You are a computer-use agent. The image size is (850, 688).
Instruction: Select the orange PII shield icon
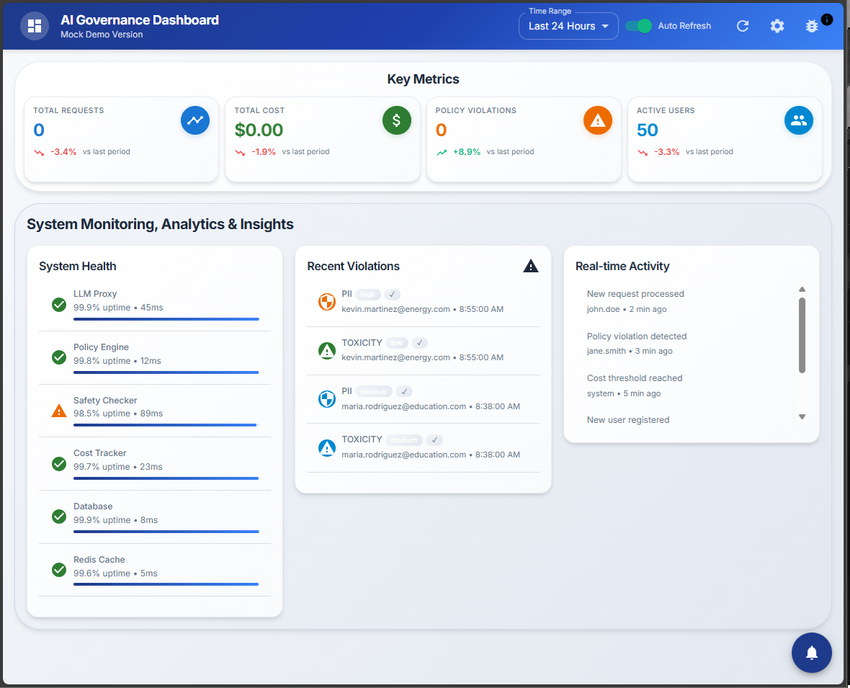click(327, 302)
